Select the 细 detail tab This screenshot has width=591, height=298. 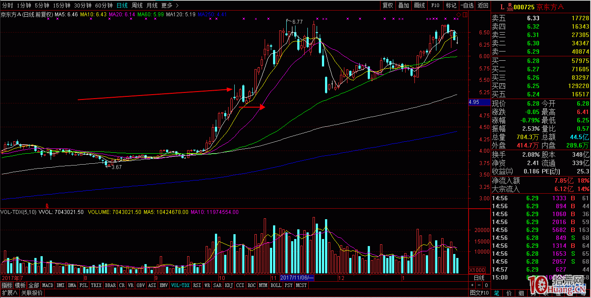(521, 293)
